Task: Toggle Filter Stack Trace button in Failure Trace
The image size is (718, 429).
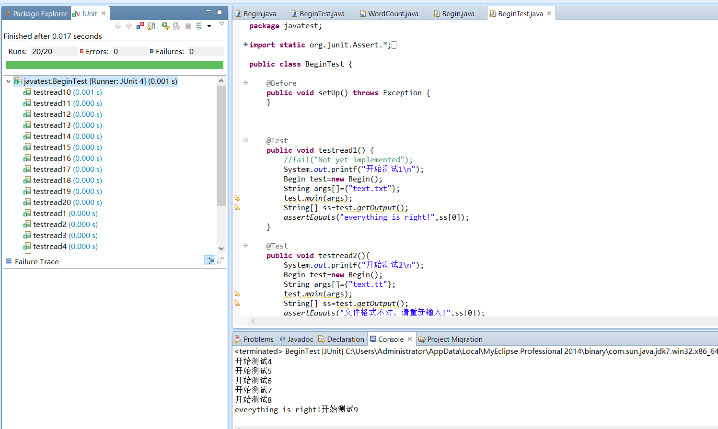Action: [x=209, y=260]
